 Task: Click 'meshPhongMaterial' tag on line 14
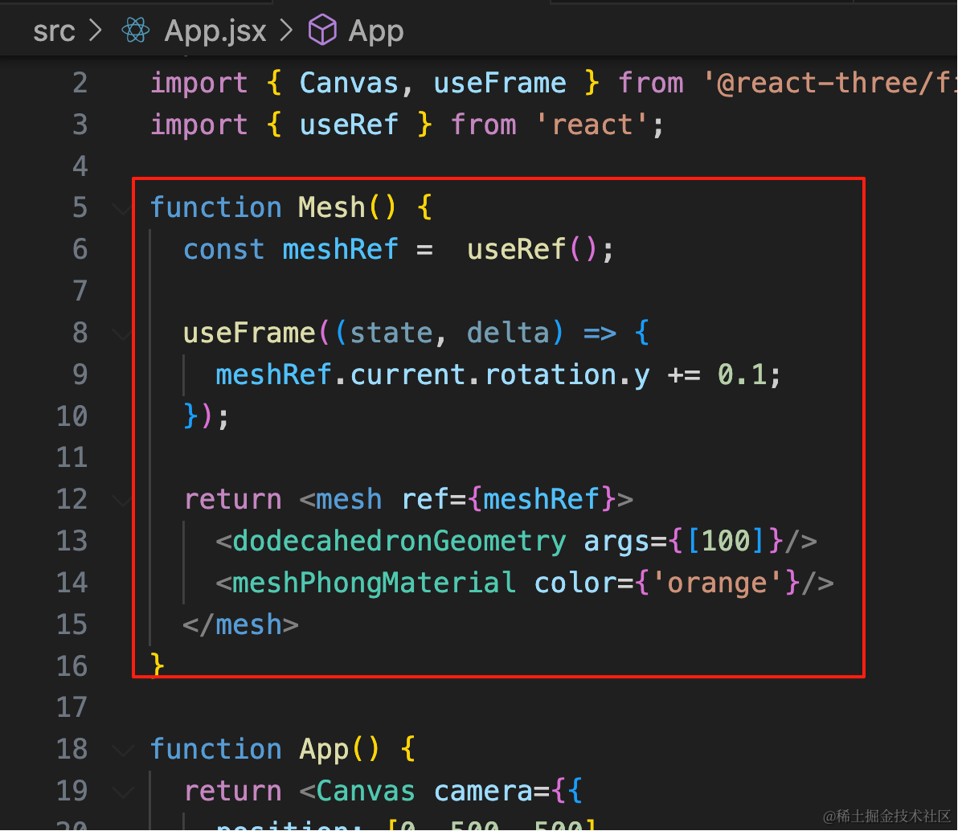tap(374, 583)
